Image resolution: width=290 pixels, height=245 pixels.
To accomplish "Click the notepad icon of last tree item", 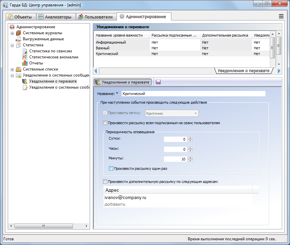I will point(25,87).
